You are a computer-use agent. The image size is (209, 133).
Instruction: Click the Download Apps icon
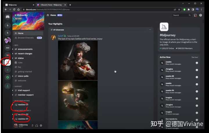point(8,86)
